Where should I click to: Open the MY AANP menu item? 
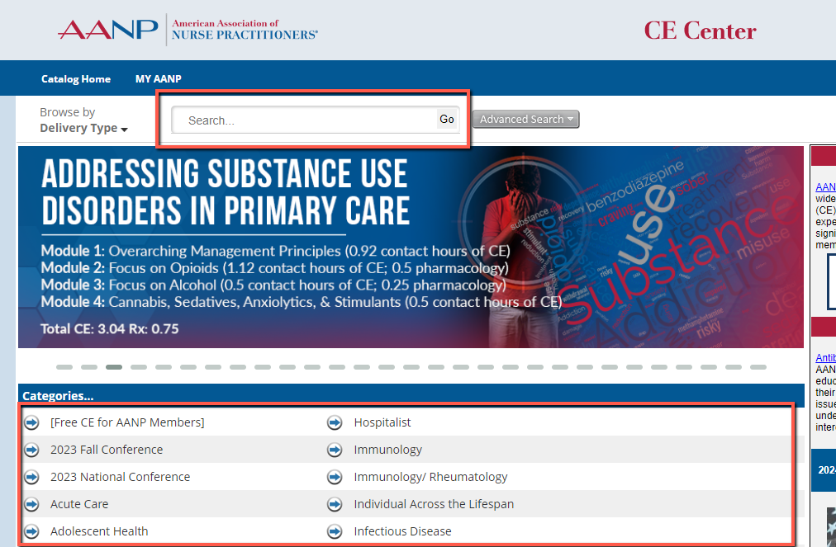click(x=158, y=79)
